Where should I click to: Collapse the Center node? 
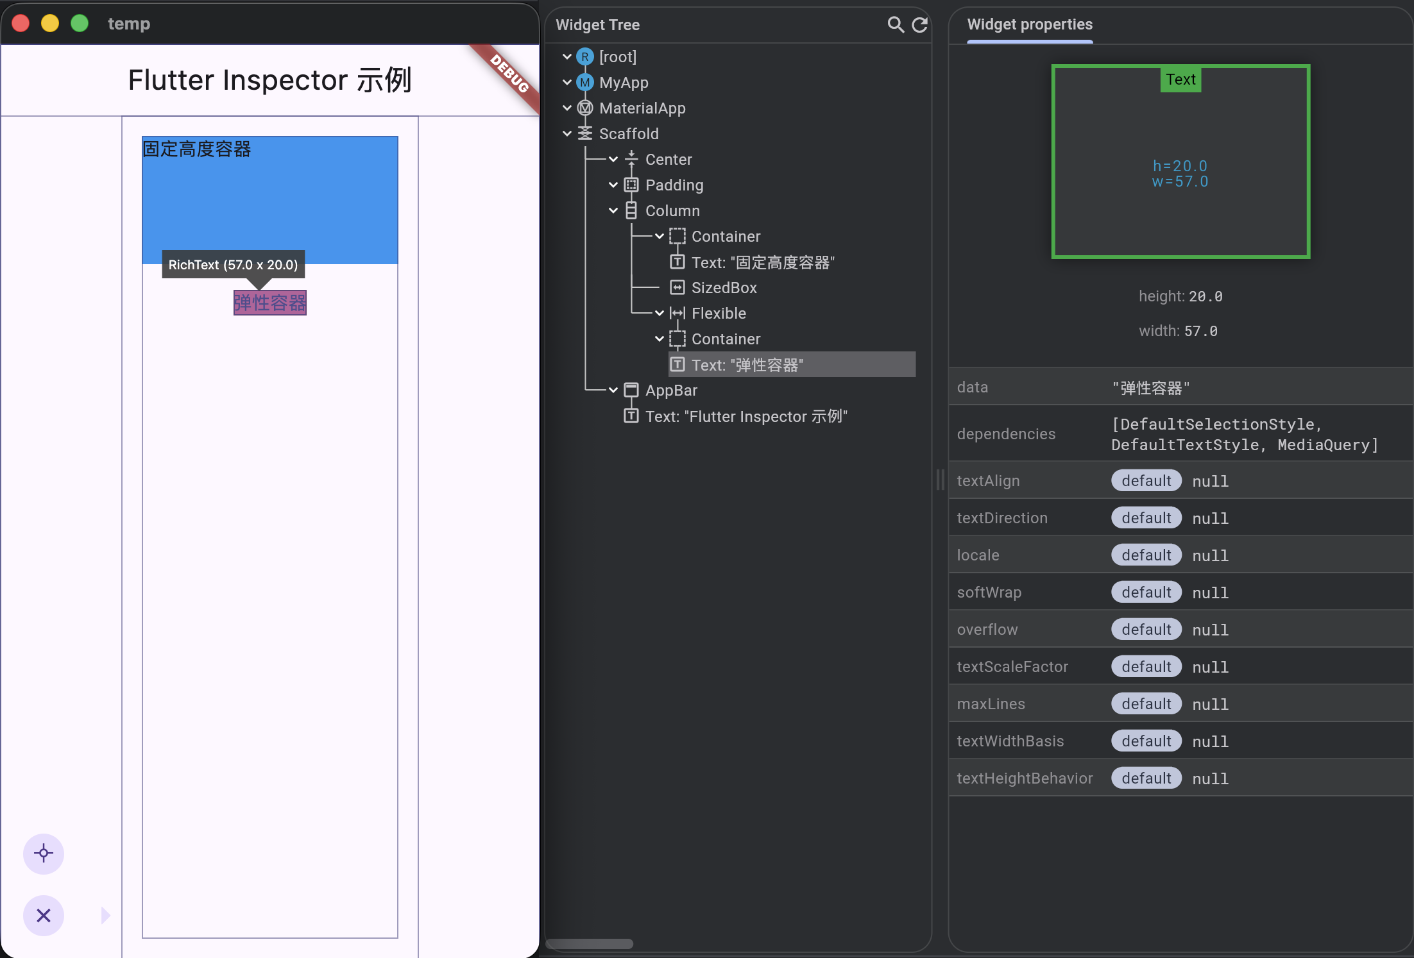point(613,160)
